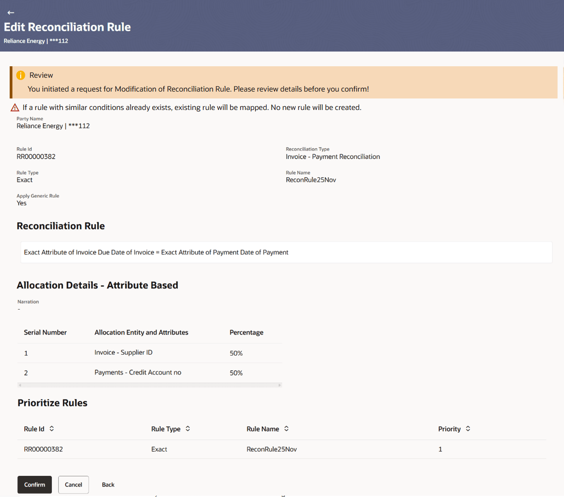Sort by Priority column

click(x=468, y=428)
